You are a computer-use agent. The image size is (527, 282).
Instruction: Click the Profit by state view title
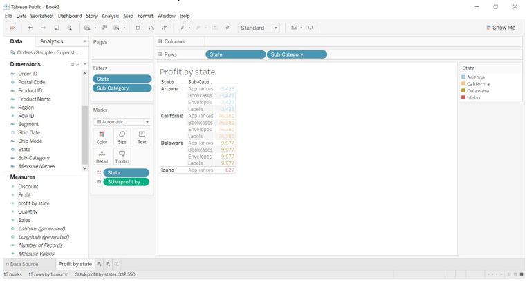[187, 72]
